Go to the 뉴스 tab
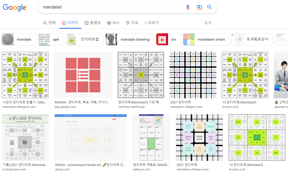 [x=113, y=23]
